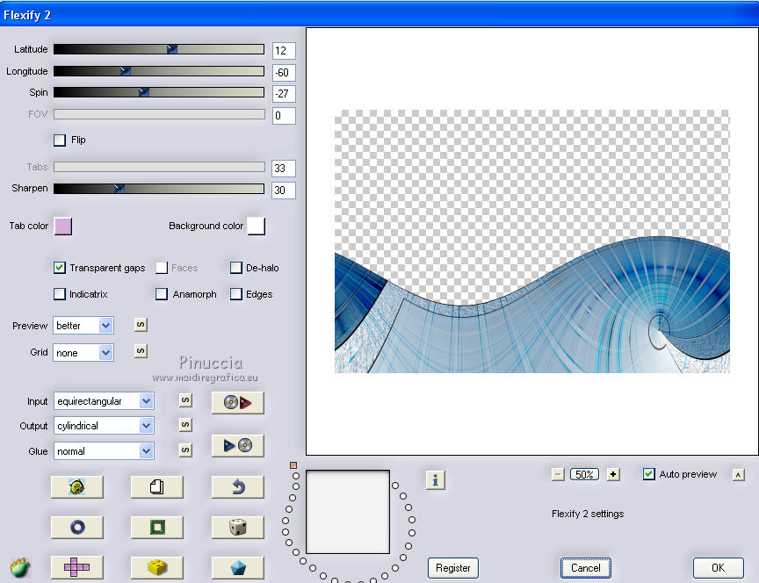The height and width of the screenshot is (583, 759).
Task: Click the S button beside Preview
Action: 141,325
